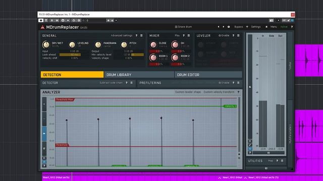
Task: Open help for Prefiltering panel
Action: (233, 82)
